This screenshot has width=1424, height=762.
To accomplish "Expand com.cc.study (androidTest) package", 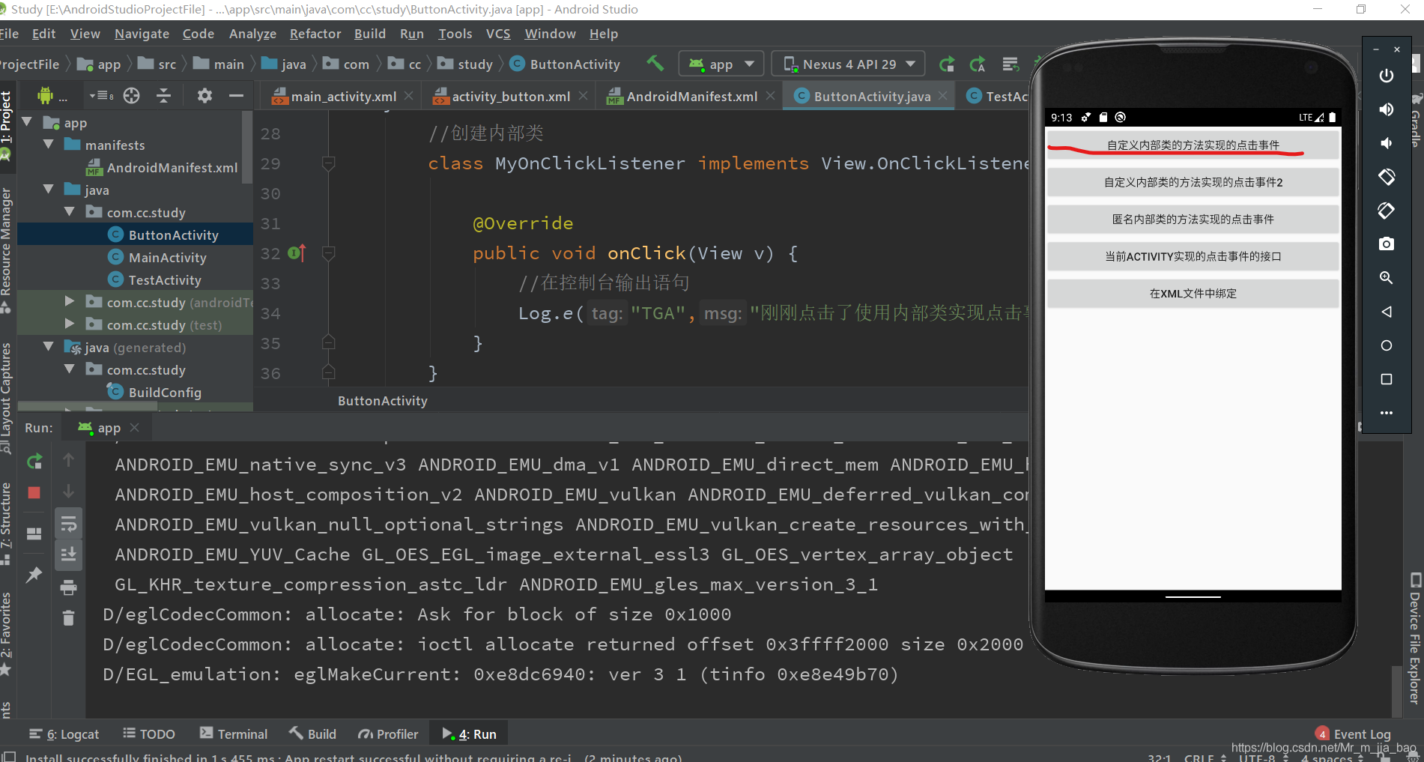I will click(70, 302).
